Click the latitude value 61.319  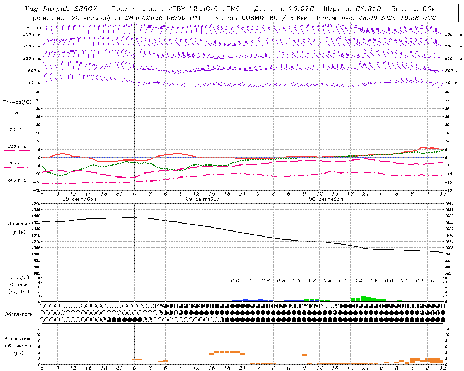click(368, 9)
